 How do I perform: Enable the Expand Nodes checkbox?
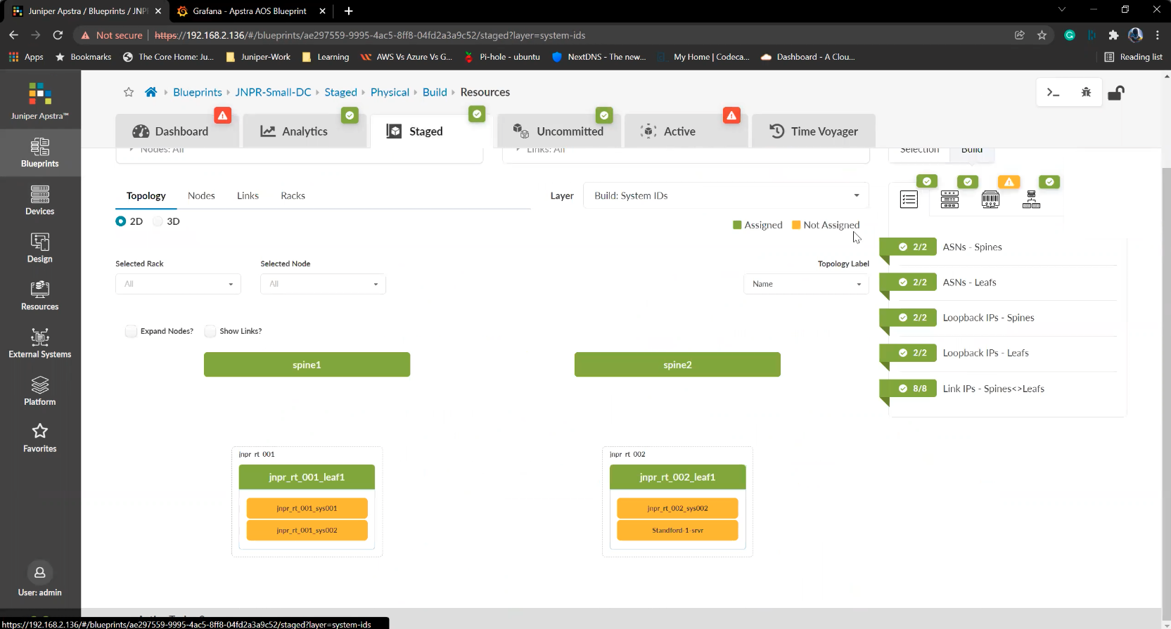[x=131, y=331]
